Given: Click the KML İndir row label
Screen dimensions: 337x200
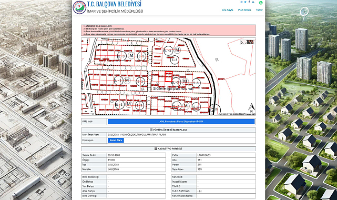Looking at the screenshot, I should (x=87, y=122).
